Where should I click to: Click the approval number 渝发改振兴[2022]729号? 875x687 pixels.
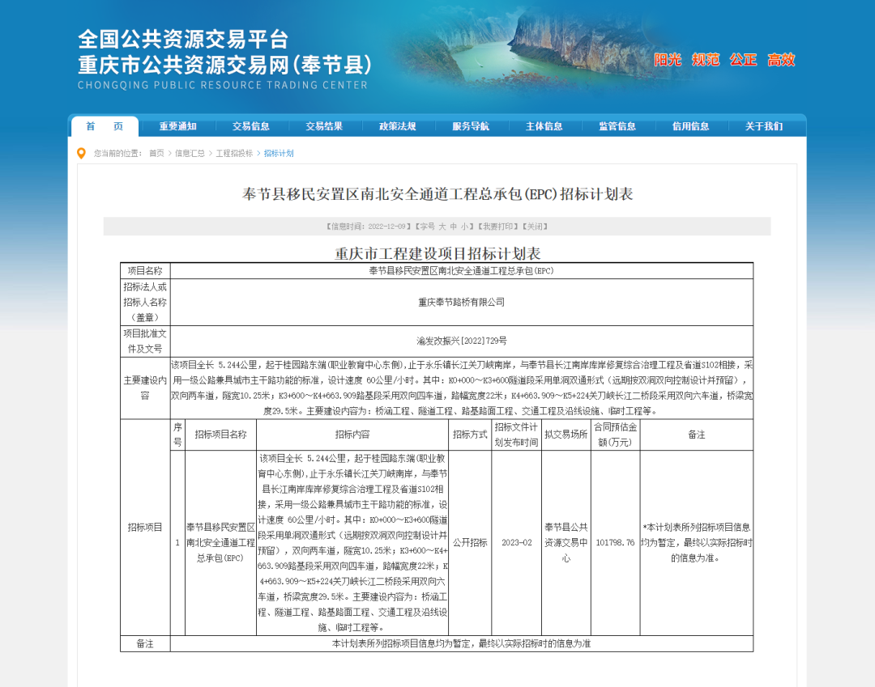[x=462, y=341]
